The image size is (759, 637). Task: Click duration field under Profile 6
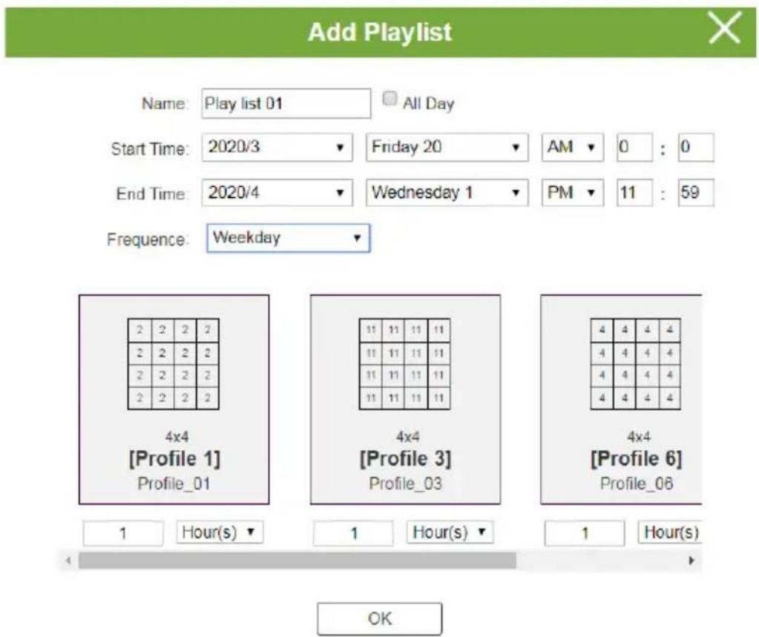tap(585, 533)
